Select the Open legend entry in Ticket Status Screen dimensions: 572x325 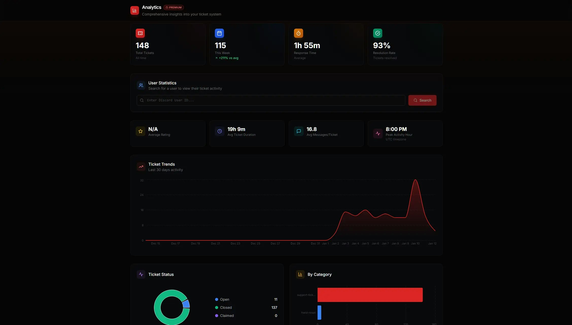tap(224, 299)
